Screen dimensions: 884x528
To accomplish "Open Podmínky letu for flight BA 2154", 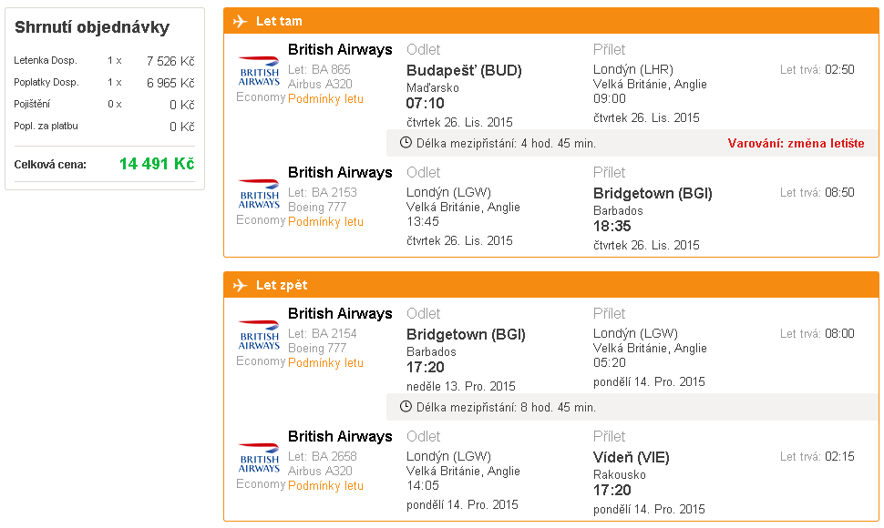I will click(325, 363).
